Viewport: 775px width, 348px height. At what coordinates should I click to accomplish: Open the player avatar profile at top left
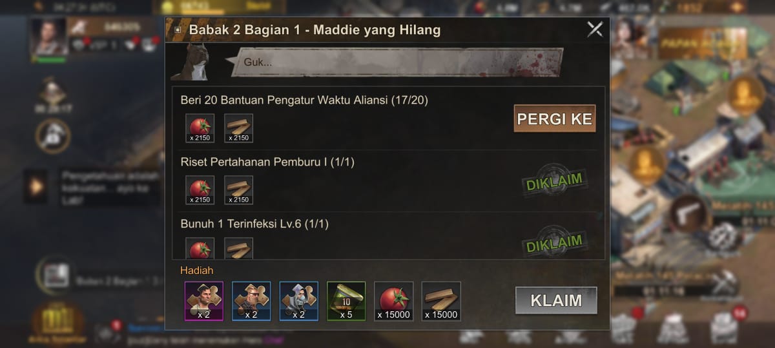[x=49, y=37]
